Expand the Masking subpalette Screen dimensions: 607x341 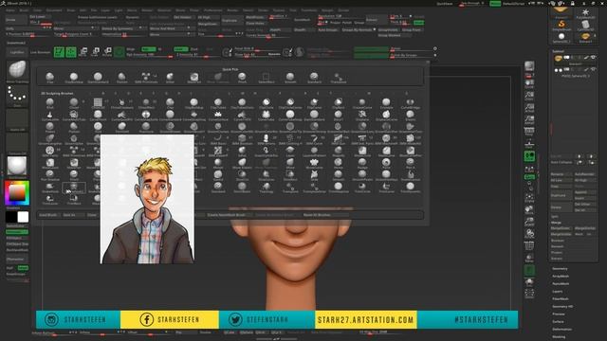click(559, 337)
